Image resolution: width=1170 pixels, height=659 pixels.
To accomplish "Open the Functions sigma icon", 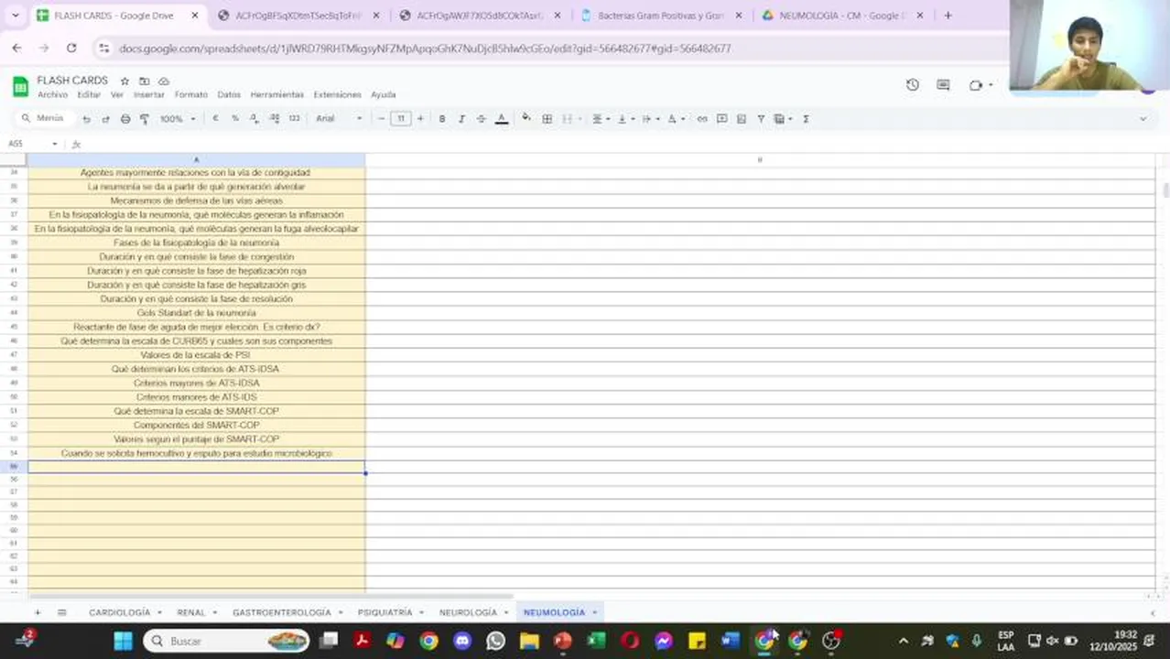I will click(806, 119).
